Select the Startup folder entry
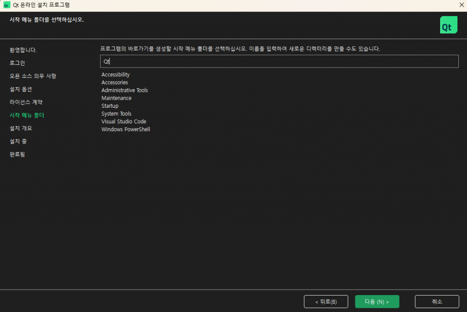 coord(110,106)
